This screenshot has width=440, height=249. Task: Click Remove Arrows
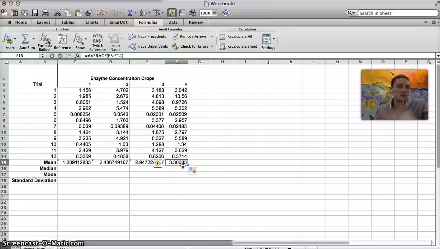(190, 36)
